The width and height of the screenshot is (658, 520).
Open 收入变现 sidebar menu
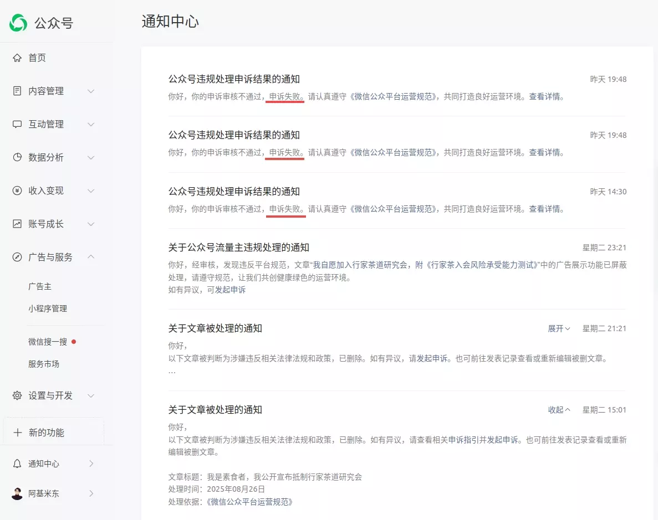(46, 191)
